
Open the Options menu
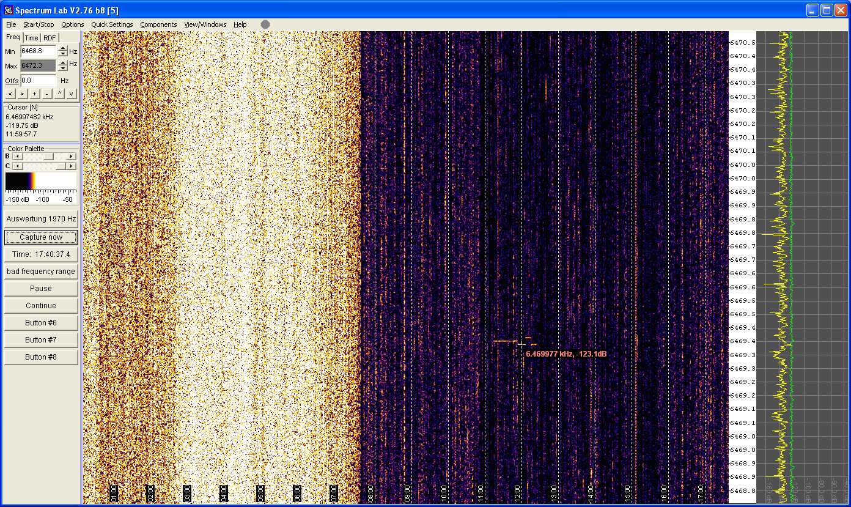coord(73,24)
